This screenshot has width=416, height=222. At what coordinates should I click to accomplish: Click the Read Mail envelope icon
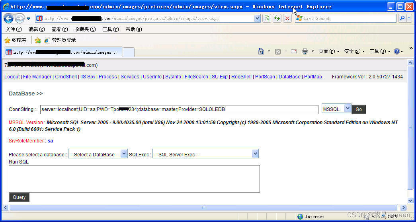[294, 51]
